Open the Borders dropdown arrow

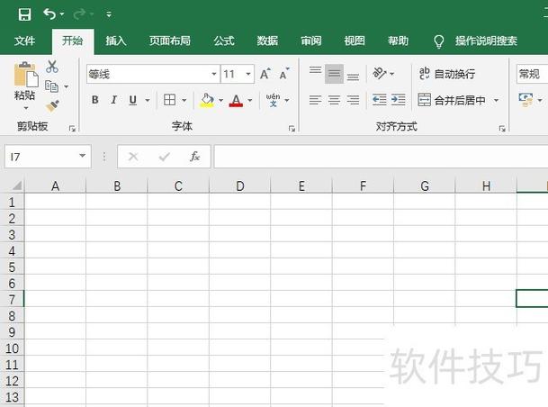point(184,100)
